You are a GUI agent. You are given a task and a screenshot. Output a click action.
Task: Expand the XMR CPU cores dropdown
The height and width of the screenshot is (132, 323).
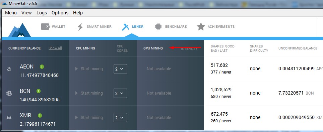click(120, 118)
